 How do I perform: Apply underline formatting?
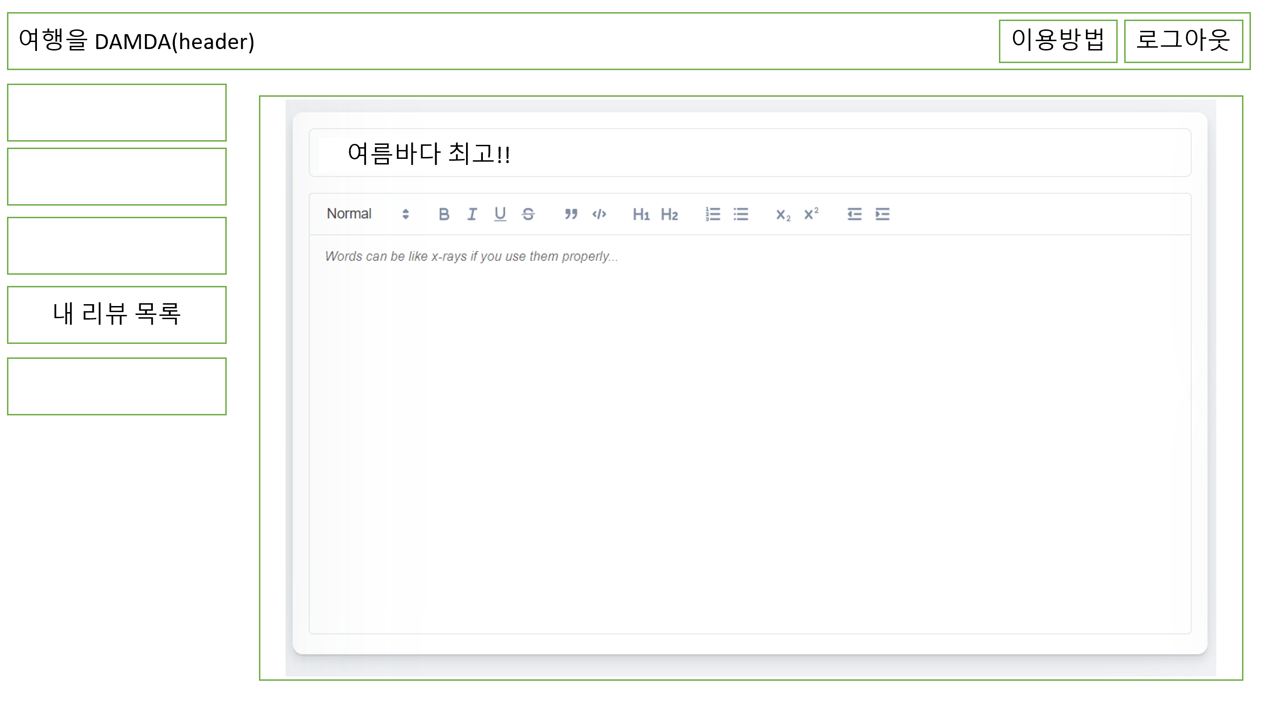click(500, 214)
